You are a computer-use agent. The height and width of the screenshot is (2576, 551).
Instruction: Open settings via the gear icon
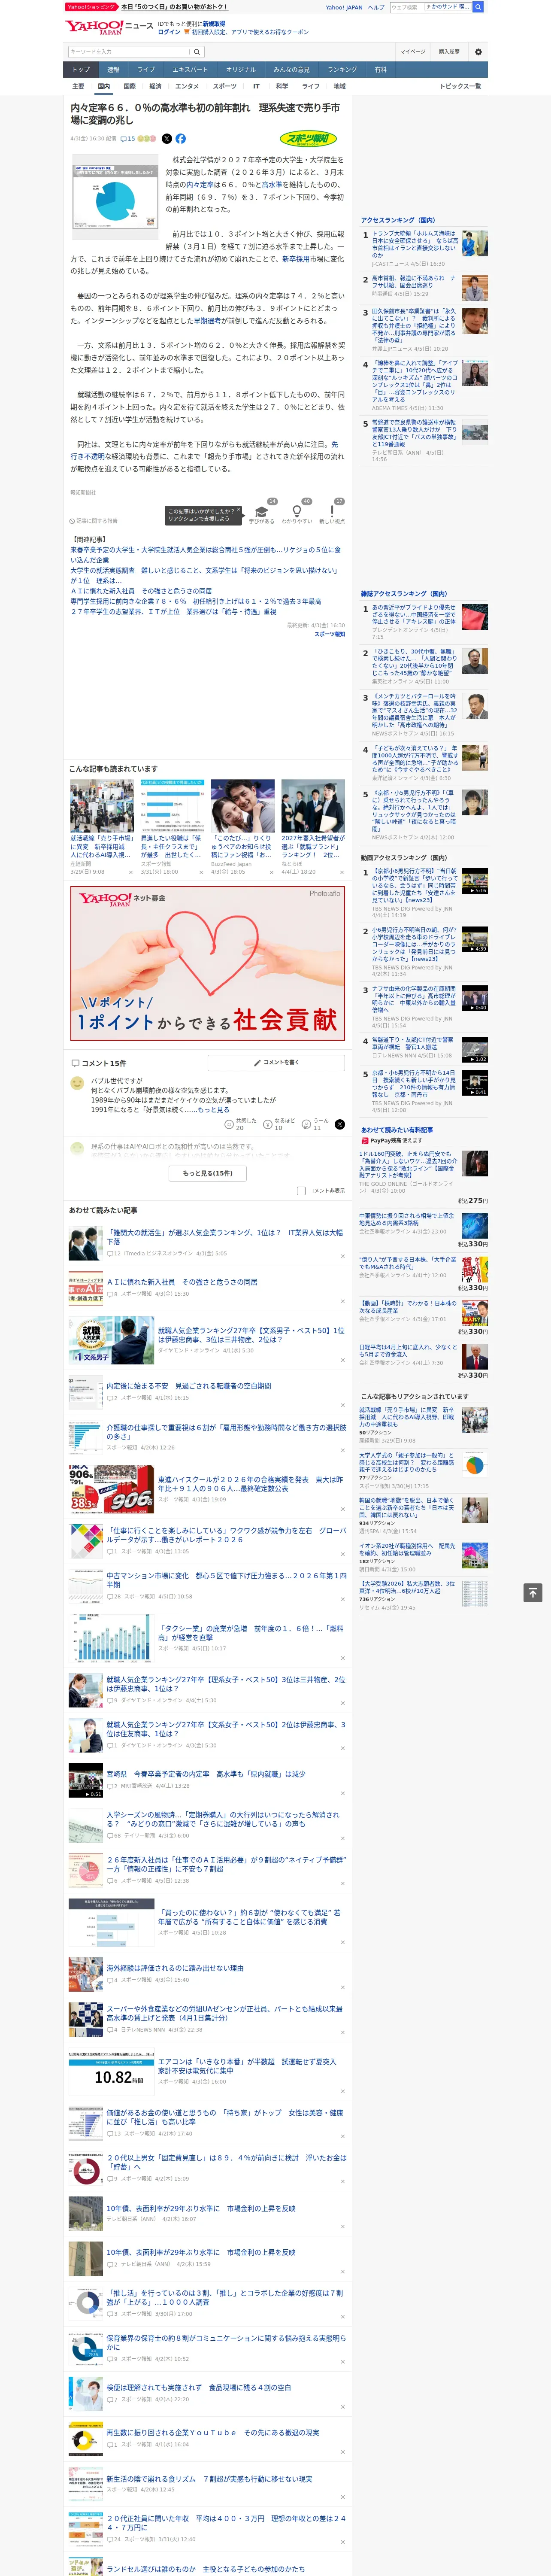tap(477, 52)
